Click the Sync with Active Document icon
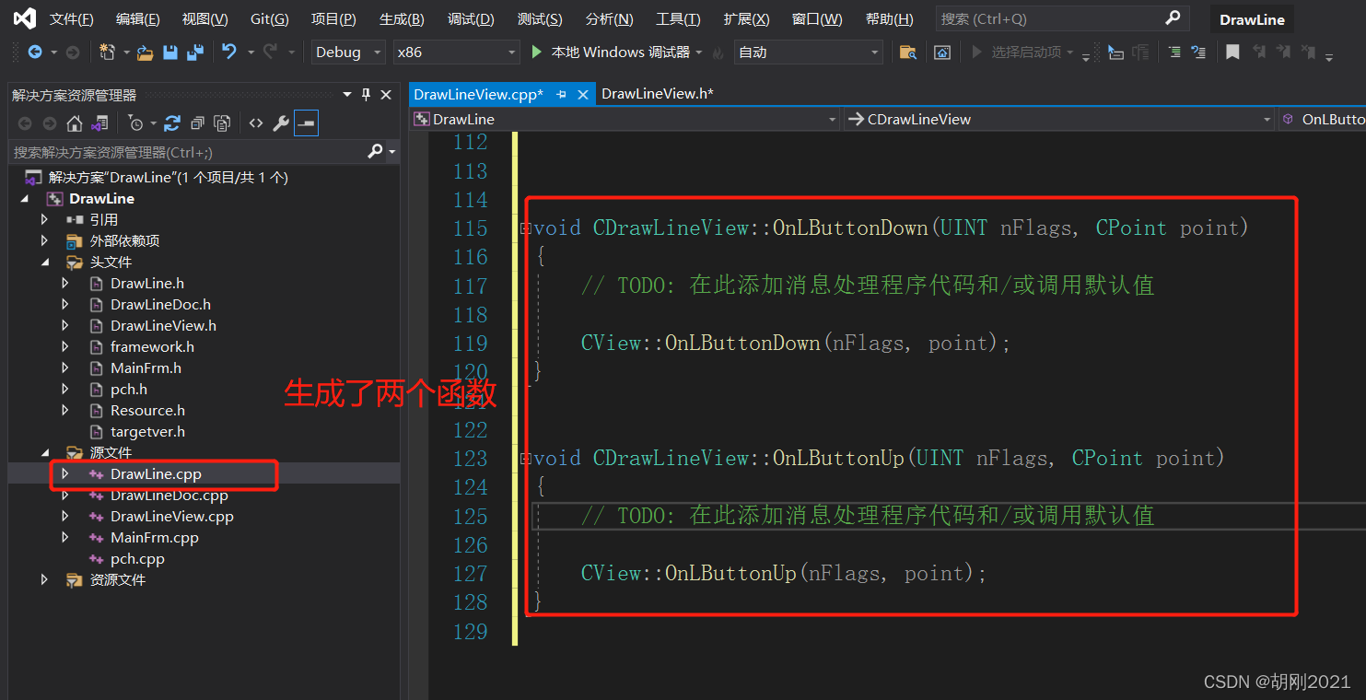 point(172,123)
